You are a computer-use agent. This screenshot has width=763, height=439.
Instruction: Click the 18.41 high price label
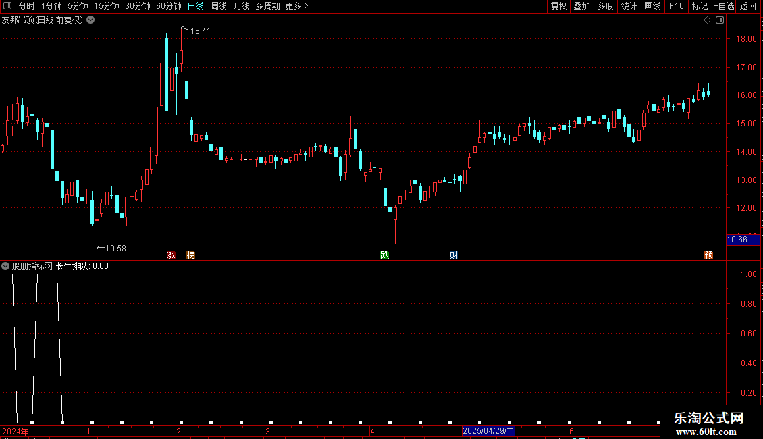(200, 30)
